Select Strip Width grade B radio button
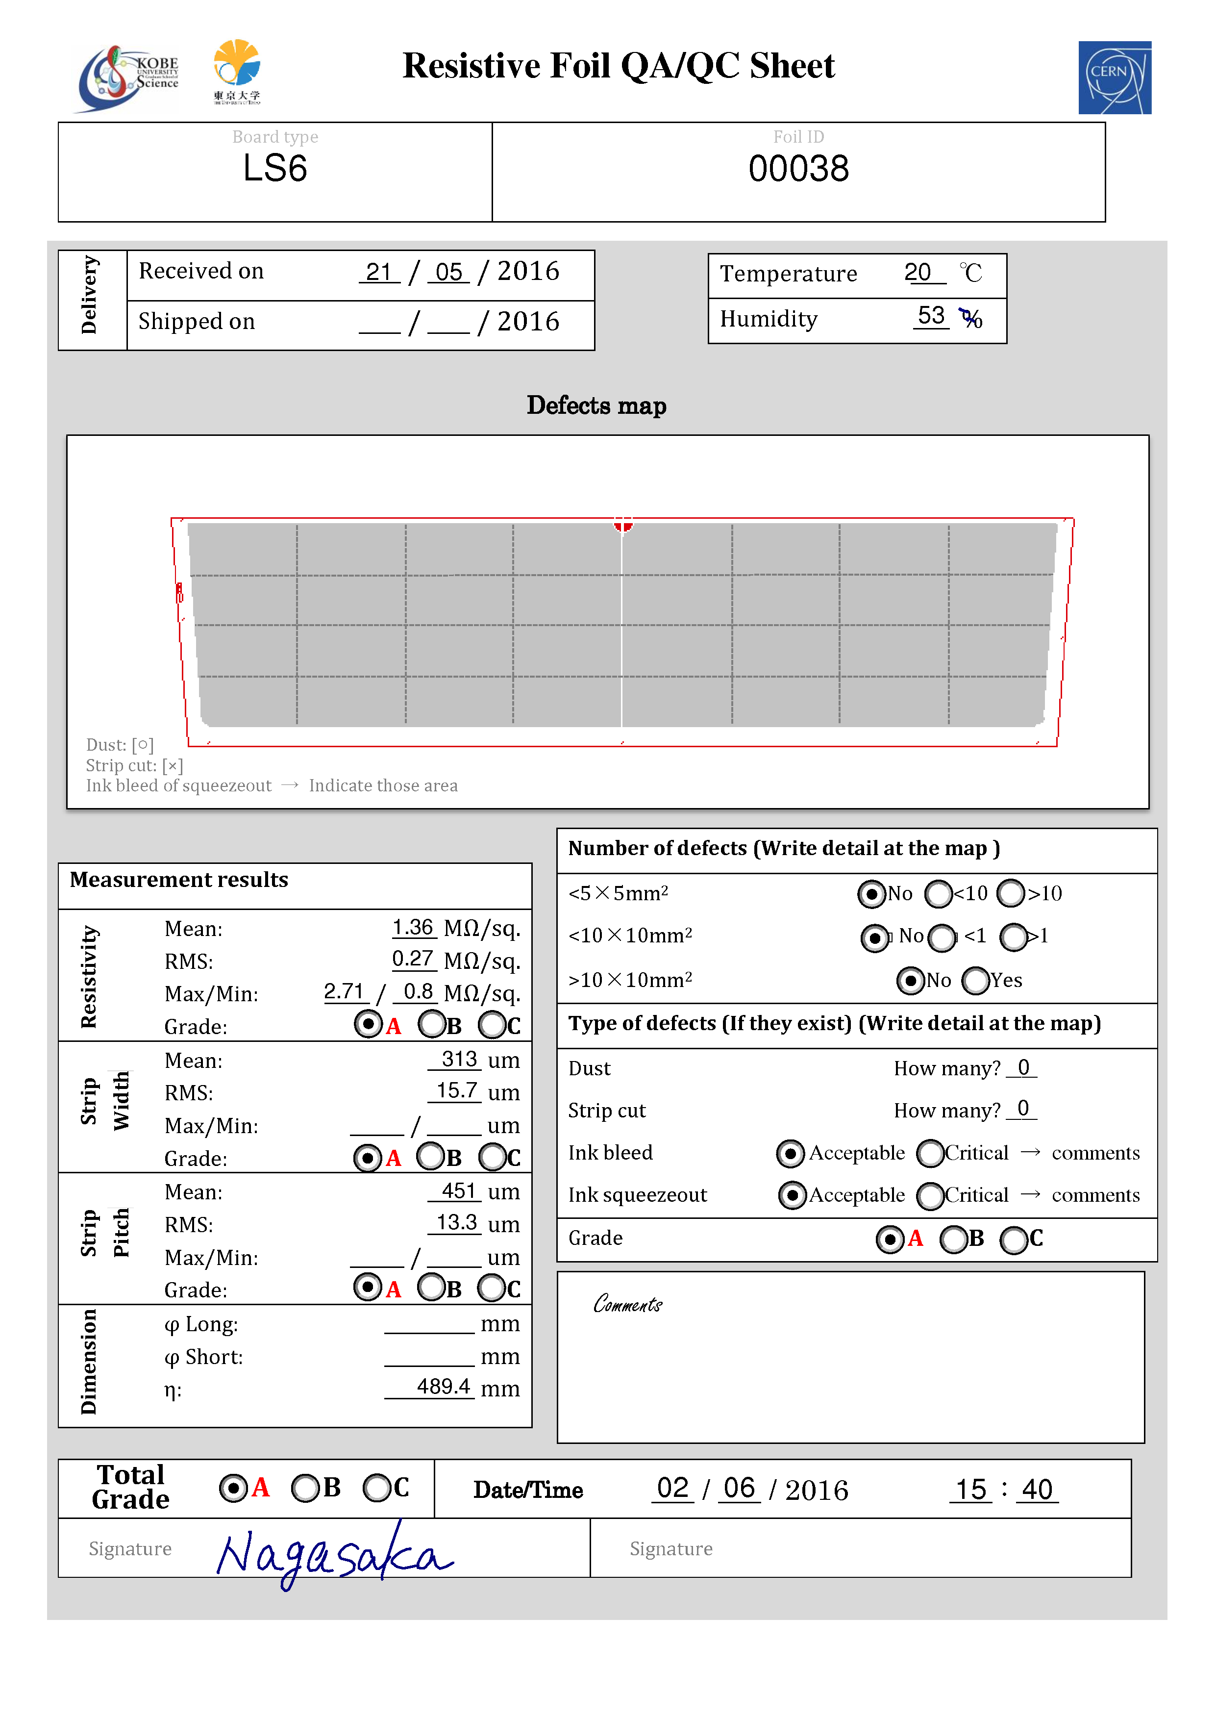 [430, 1156]
